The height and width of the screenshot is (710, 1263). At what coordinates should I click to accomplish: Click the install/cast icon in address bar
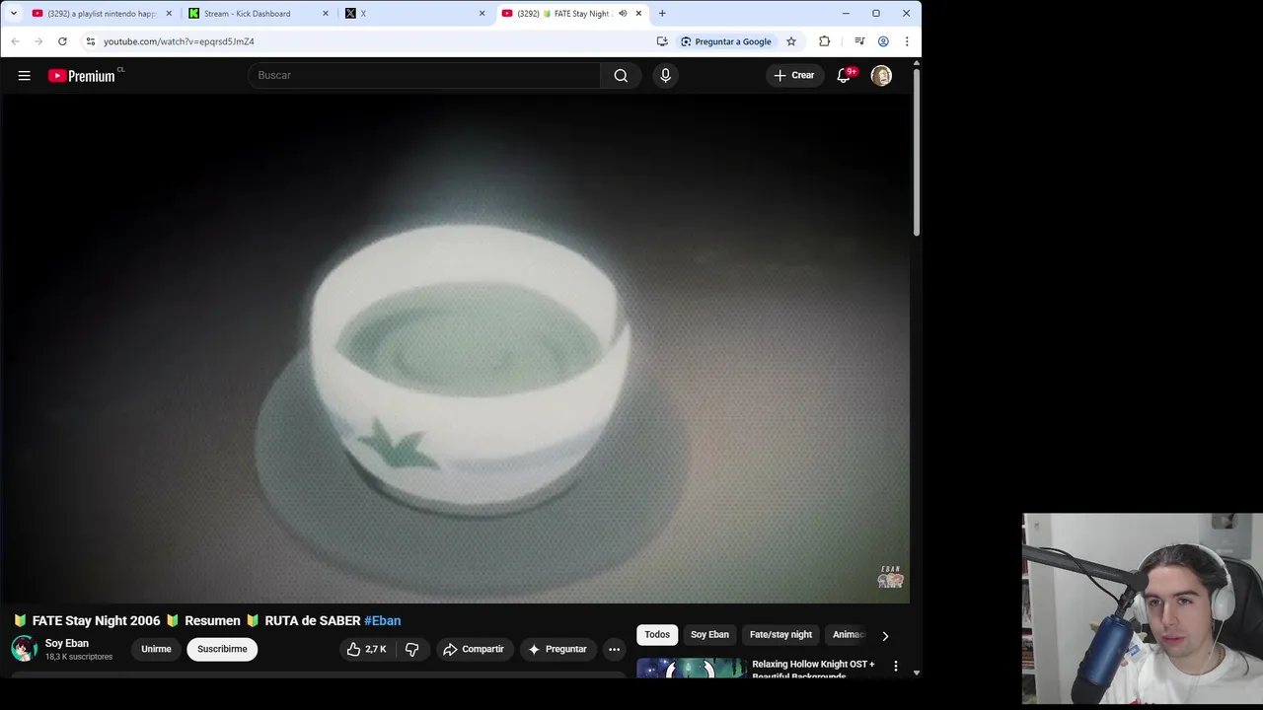[662, 41]
